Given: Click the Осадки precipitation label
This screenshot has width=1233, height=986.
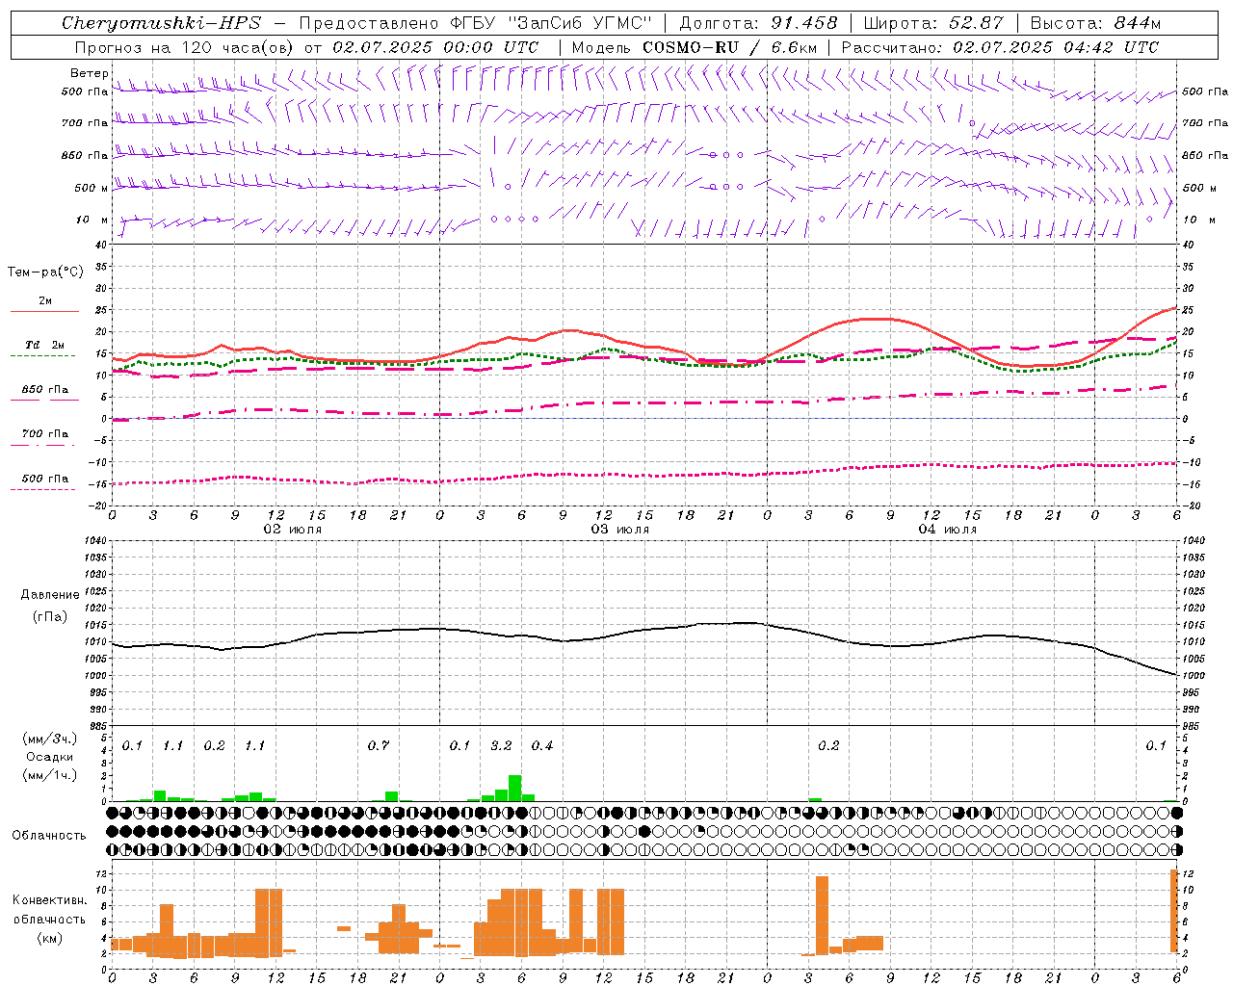Looking at the screenshot, I should (50, 757).
